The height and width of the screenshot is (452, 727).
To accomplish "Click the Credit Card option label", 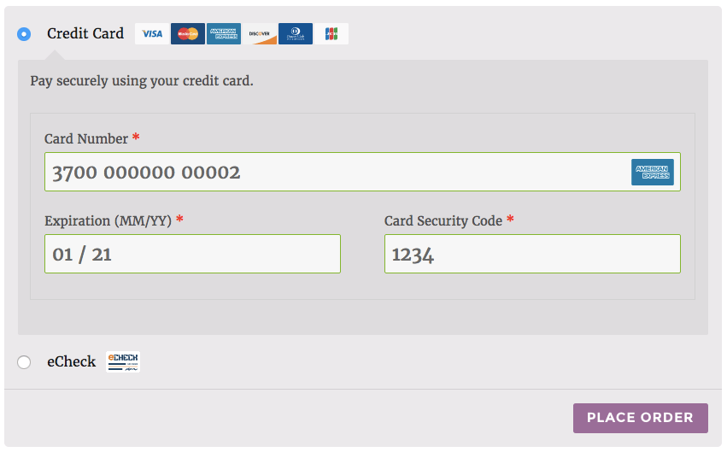I will [x=85, y=34].
